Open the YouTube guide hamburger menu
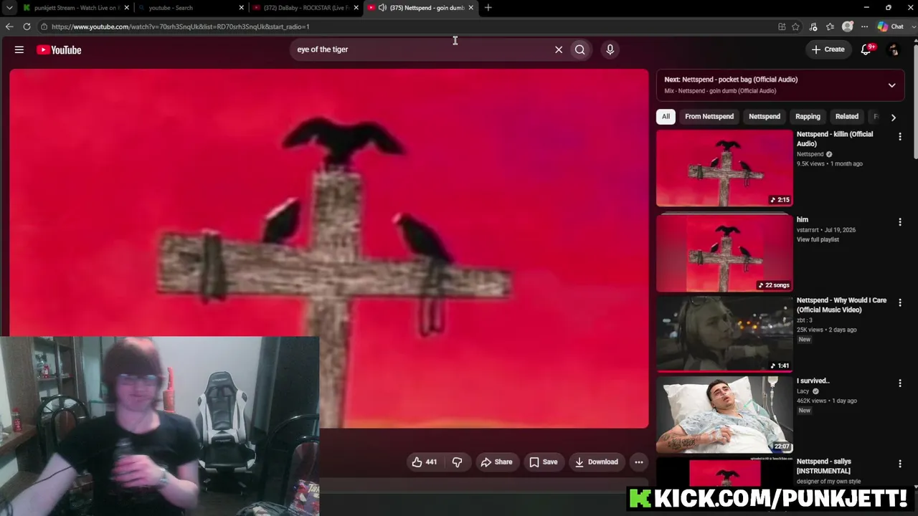The width and height of the screenshot is (918, 516). (x=19, y=49)
